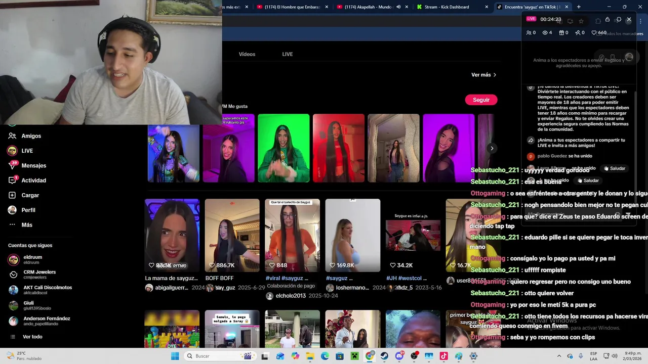Screen dimensions: 648x364
Task: Click the viewers eye count icon
Action: pos(547,33)
